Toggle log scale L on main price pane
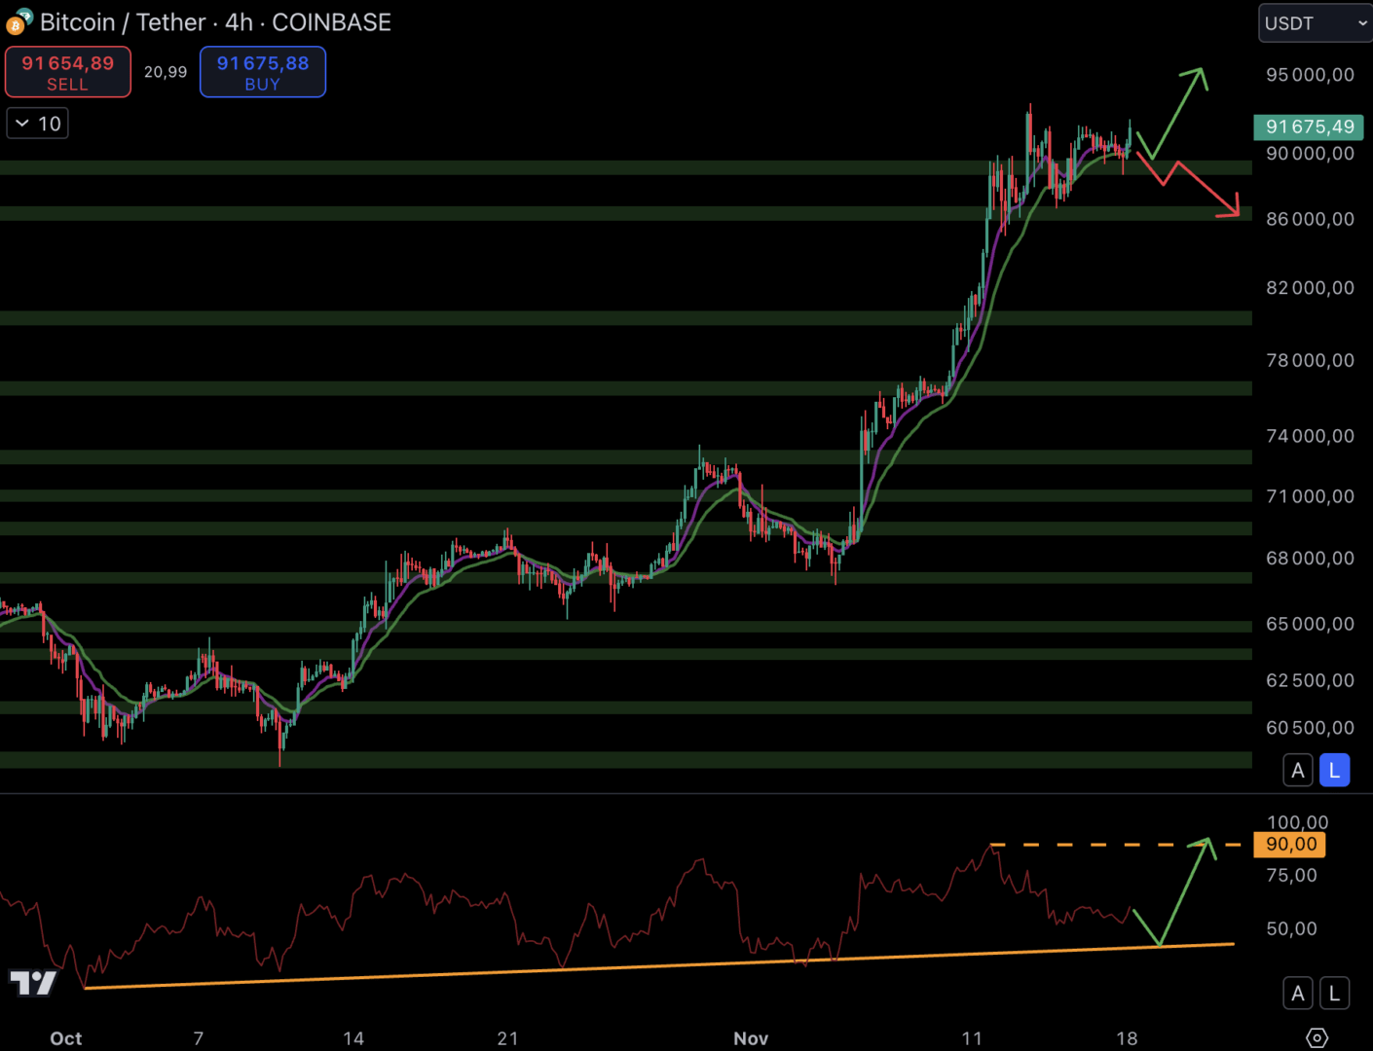This screenshot has height=1051, width=1373. pos(1334,771)
